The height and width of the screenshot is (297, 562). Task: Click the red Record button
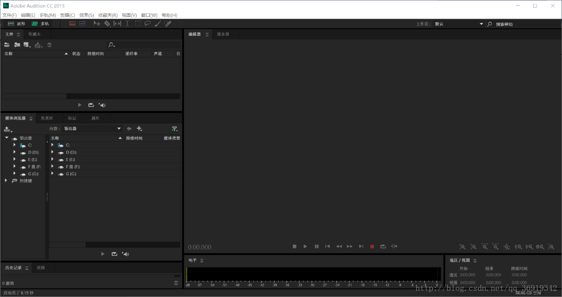tap(372, 247)
